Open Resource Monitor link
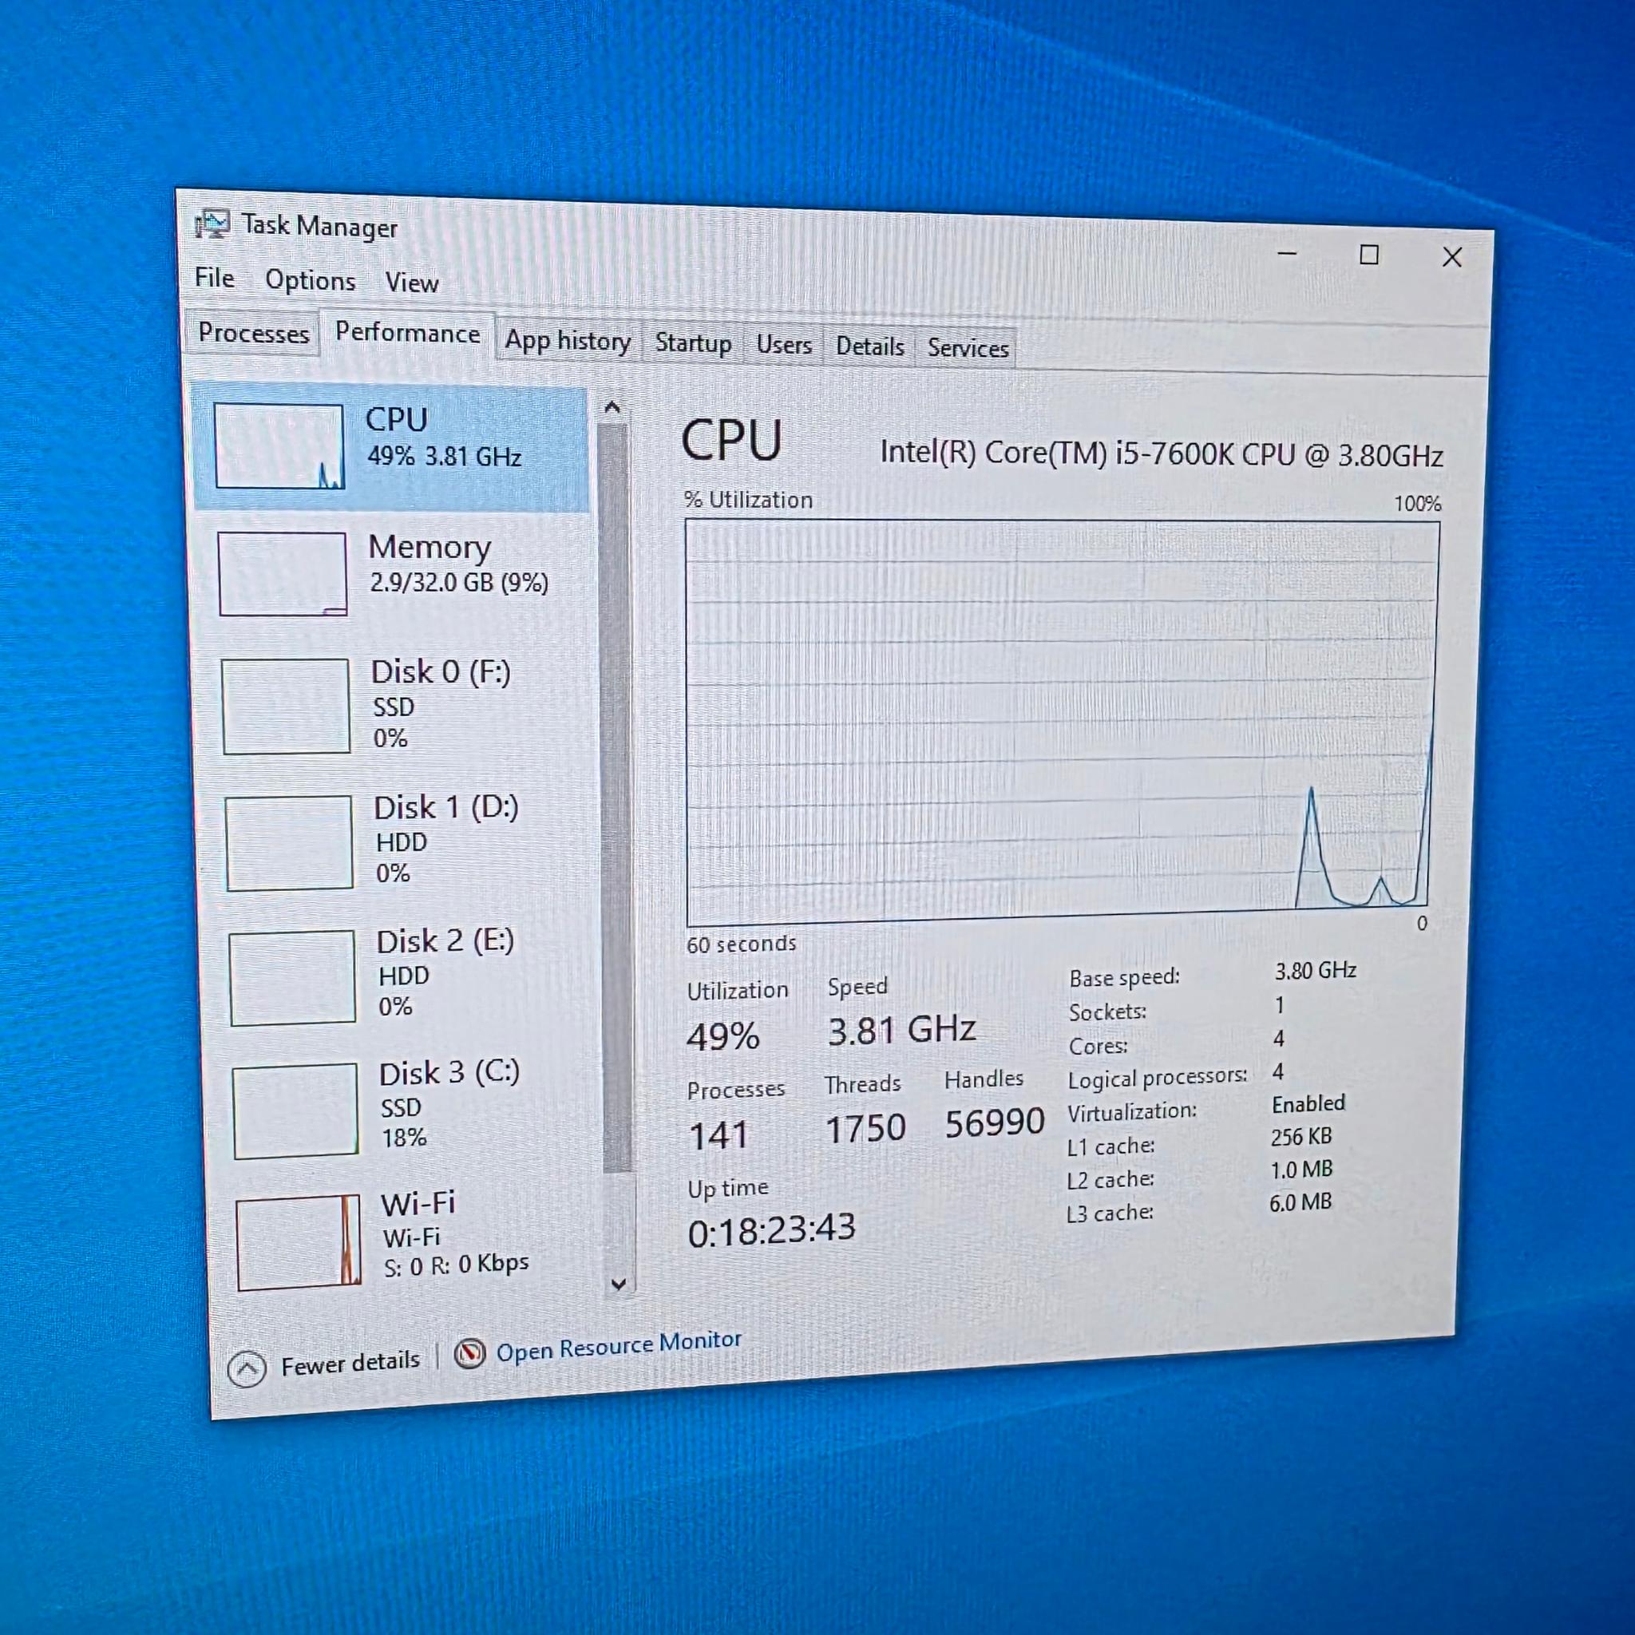The width and height of the screenshot is (1635, 1635). pos(619,1344)
